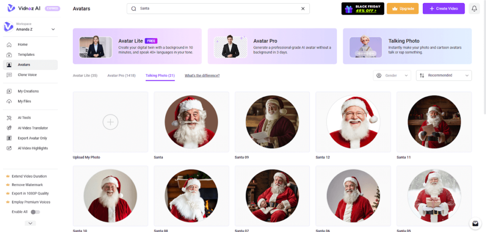Image resolution: width=486 pixels, height=232 pixels.
Task: Clear the Santa search text
Action: [x=303, y=9]
